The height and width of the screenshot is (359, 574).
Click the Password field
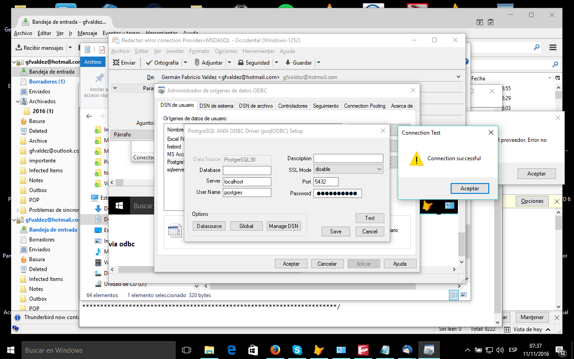pyautogui.click(x=338, y=193)
